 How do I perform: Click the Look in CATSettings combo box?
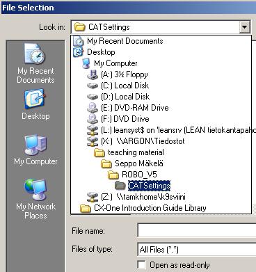coord(161,27)
